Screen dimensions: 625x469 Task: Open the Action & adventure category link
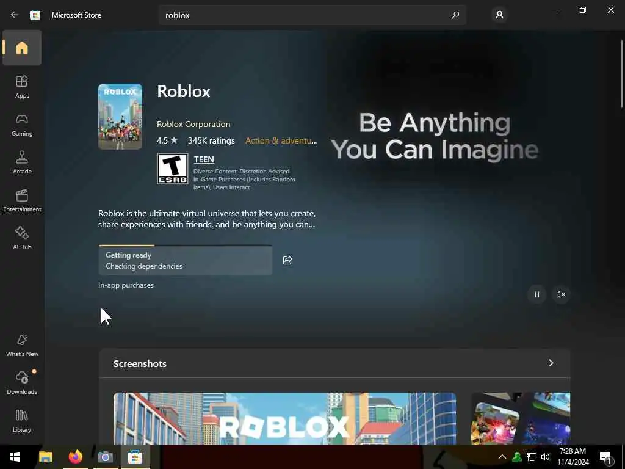281,140
